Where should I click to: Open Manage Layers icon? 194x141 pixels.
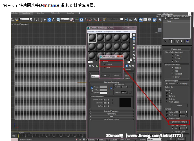pyautogui.click(x=136, y=20)
